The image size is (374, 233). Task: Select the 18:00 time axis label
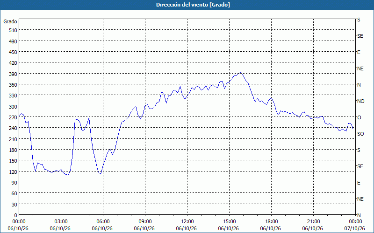272,221
